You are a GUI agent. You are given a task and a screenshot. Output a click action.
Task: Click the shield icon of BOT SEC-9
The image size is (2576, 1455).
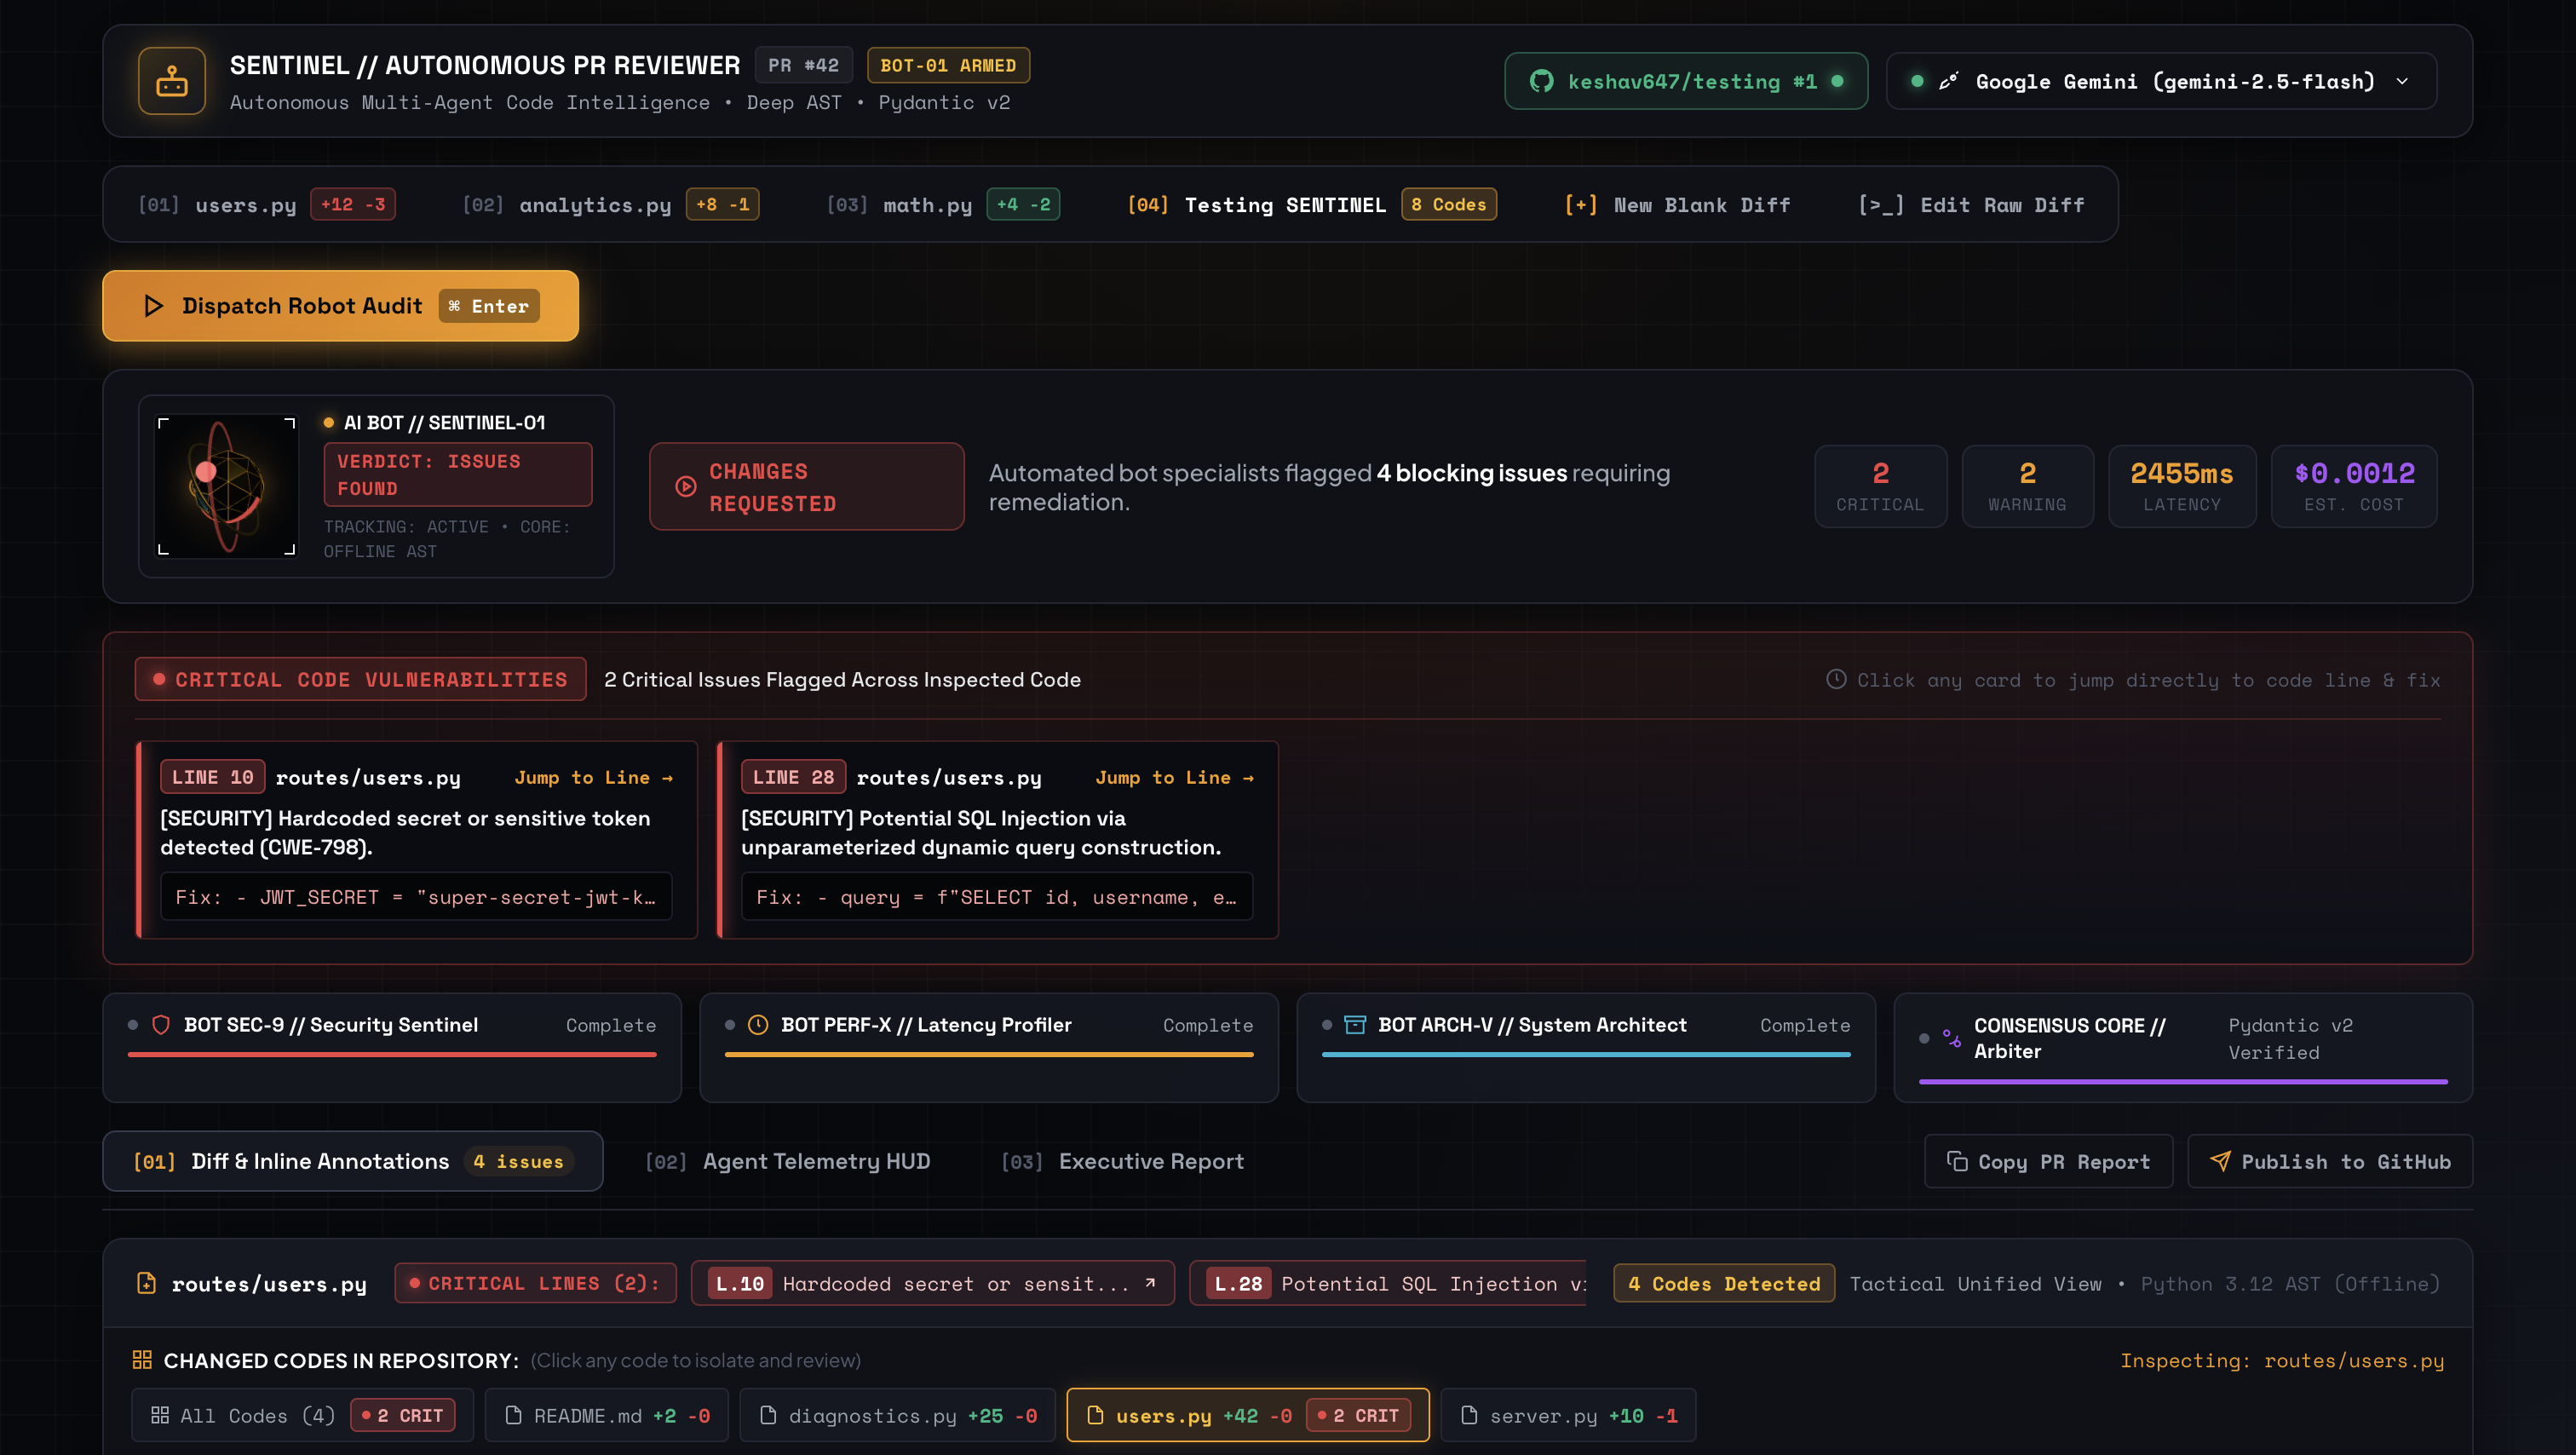point(160,1025)
